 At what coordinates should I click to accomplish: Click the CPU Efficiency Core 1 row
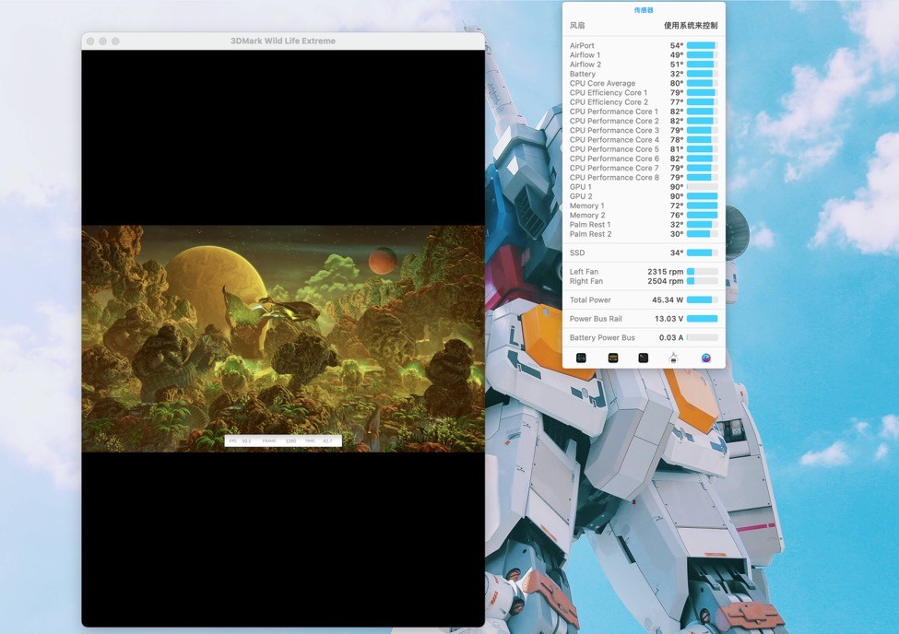click(x=644, y=92)
